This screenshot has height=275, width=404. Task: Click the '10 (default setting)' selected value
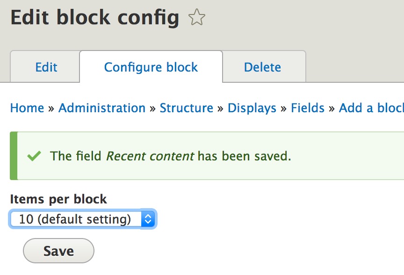tap(75, 219)
